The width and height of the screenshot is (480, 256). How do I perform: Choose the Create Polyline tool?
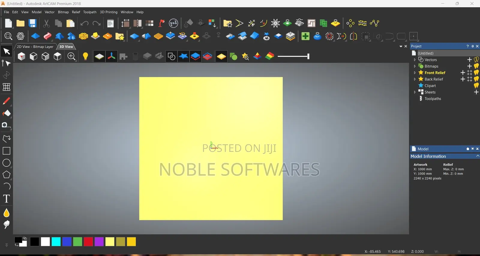(6, 138)
